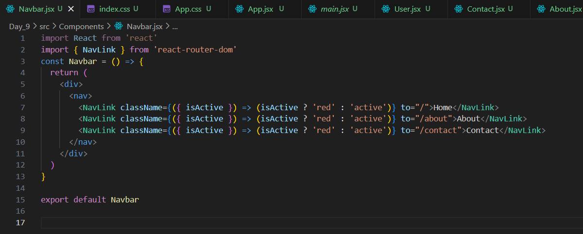This screenshot has width=583, height=234.
Task: Place cursor on empty line 17
Action: [311, 223]
